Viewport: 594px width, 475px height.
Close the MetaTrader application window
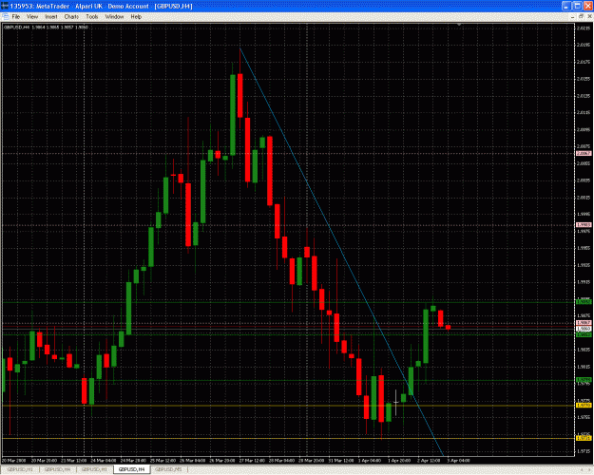pyautogui.click(x=587, y=6)
